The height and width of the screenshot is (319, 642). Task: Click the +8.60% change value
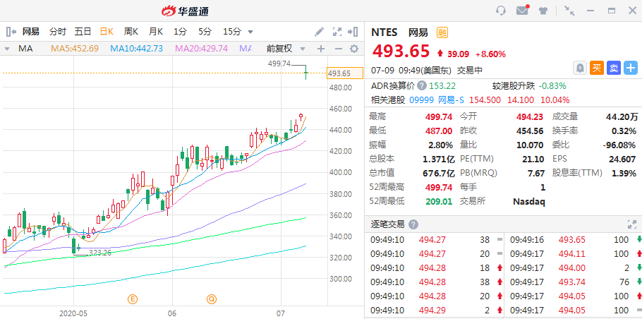(x=490, y=54)
